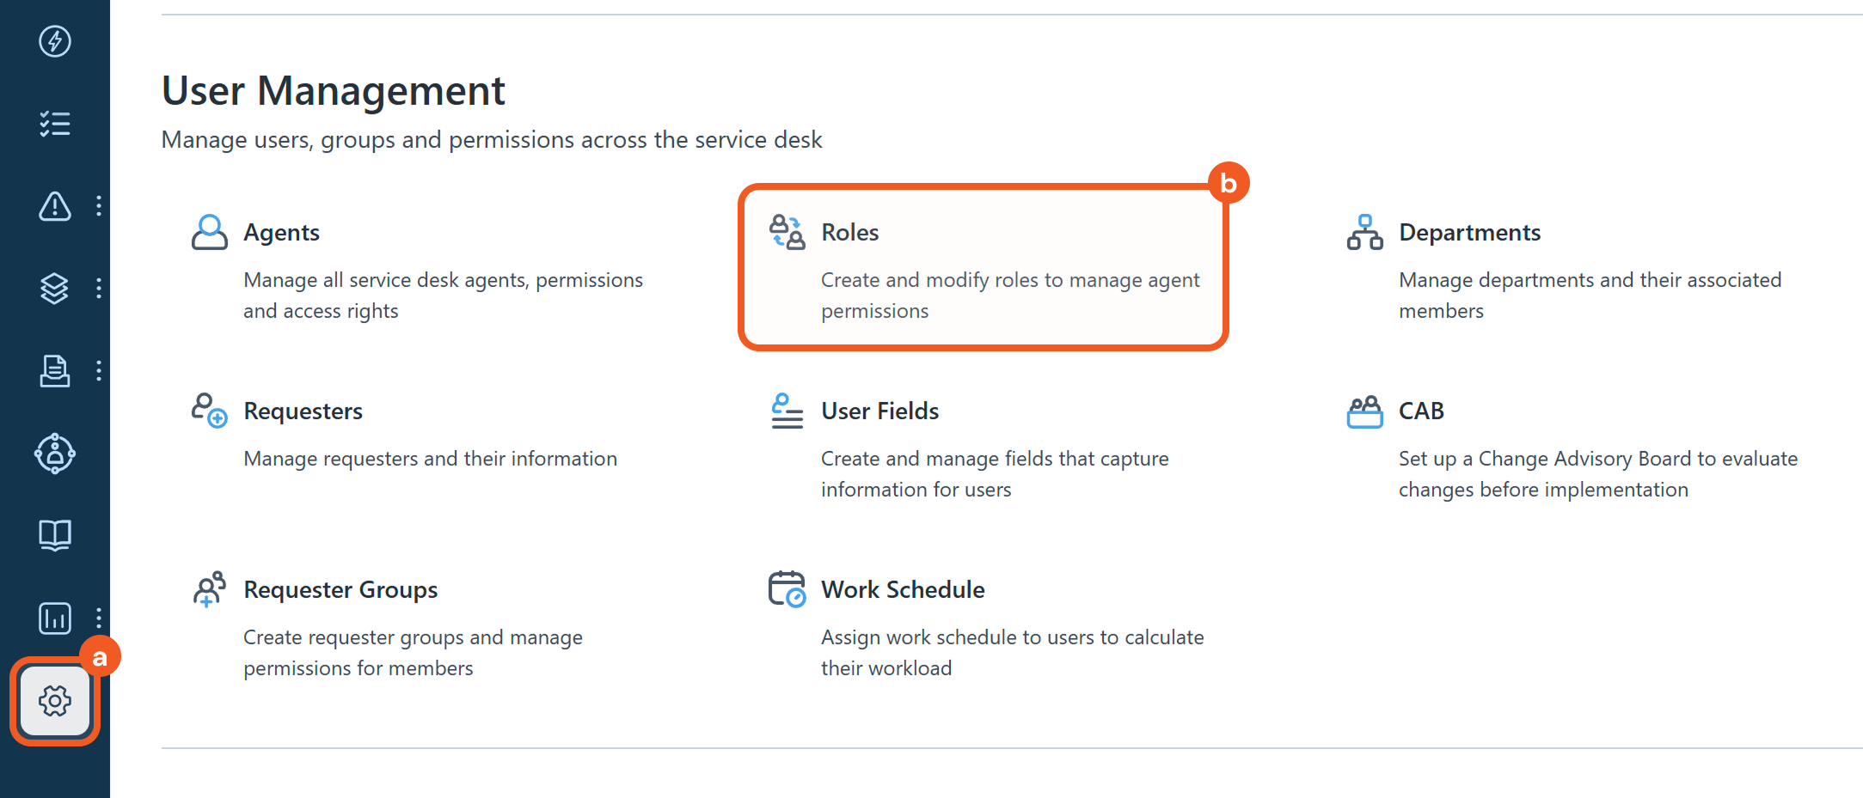Image resolution: width=1863 pixels, height=798 pixels.
Task: Click the circular user target sidebar icon
Action: tap(54, 454)
